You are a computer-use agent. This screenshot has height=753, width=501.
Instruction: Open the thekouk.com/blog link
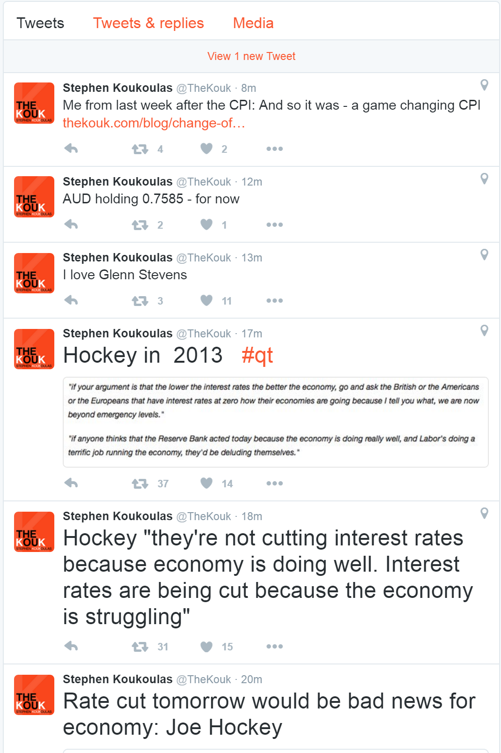(x=154, y=123)
